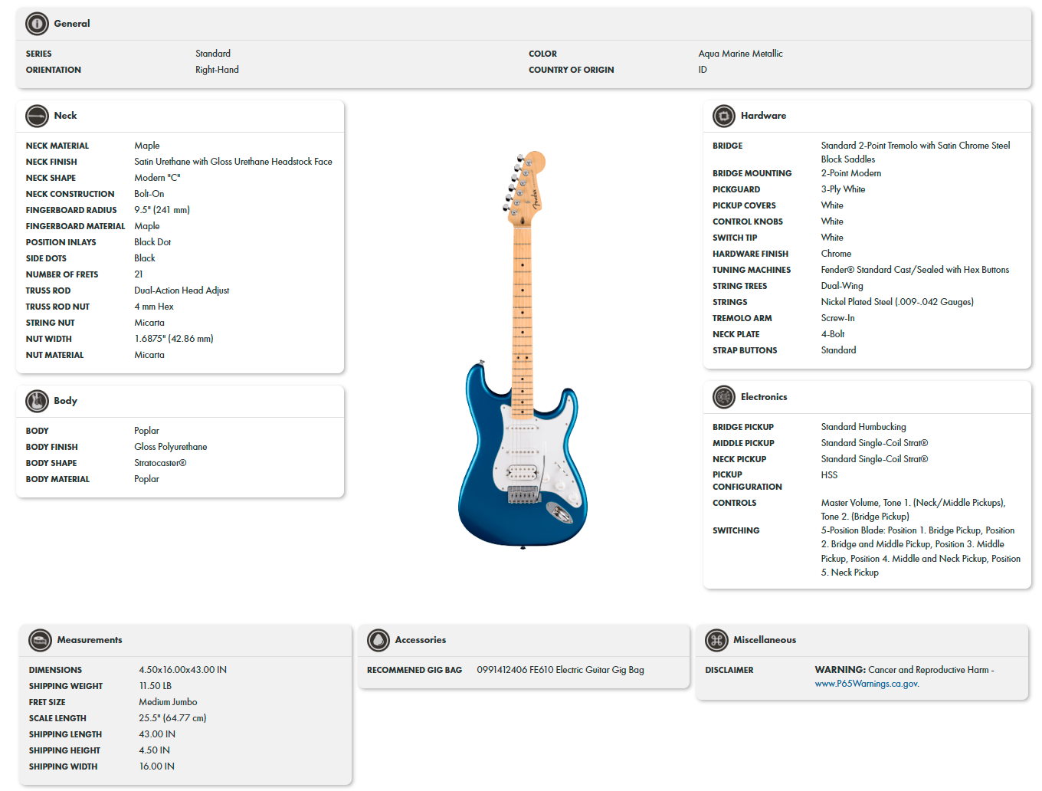Expand the Measurements panel
Screen dimensions: 1042x791
coord(185,640)
